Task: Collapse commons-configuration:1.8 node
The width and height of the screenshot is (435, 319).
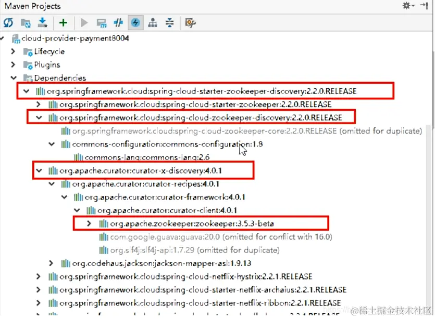Action: pos(52,144)
